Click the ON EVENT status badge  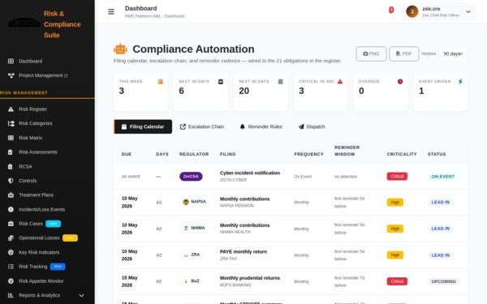[442, 177]
